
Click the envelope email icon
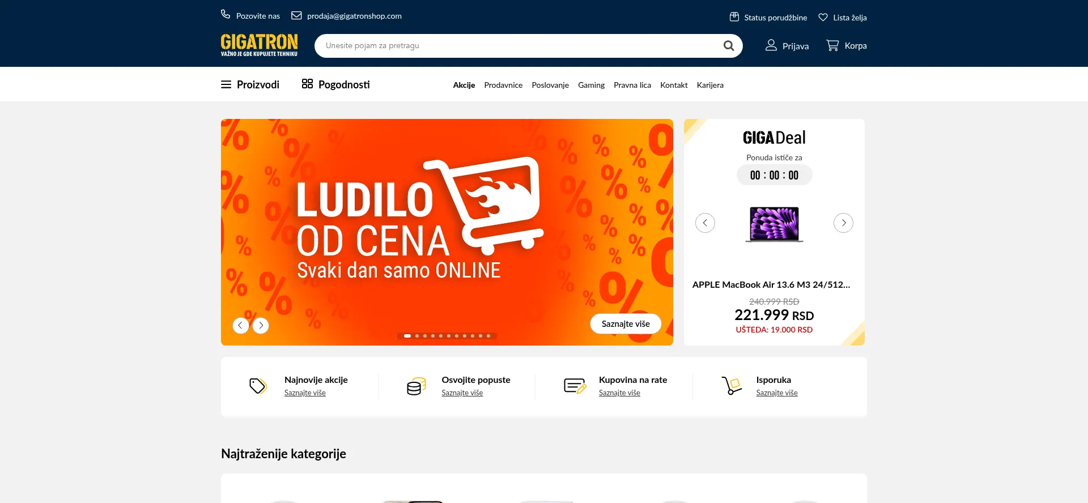[x=296, y=15]
